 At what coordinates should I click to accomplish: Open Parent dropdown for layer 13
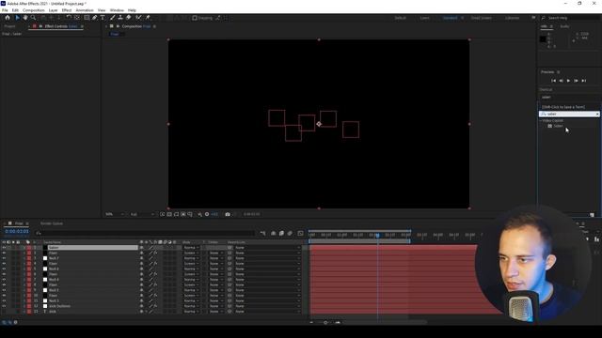tap(267, 312)
